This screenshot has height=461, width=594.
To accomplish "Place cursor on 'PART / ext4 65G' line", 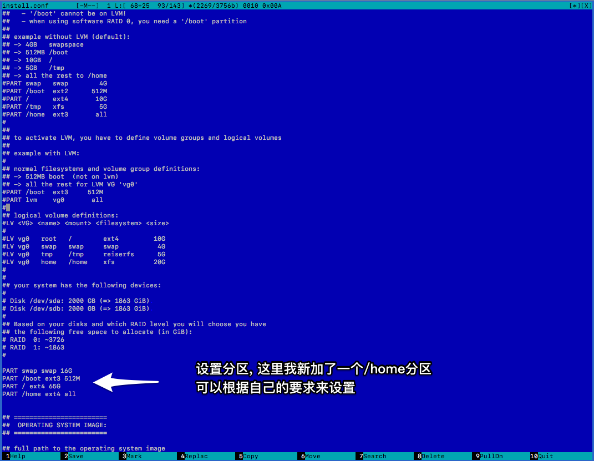I will pyautogui.click(x=32, y=386).
